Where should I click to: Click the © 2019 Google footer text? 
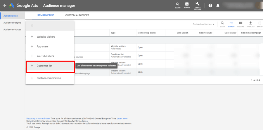point(33,127)
